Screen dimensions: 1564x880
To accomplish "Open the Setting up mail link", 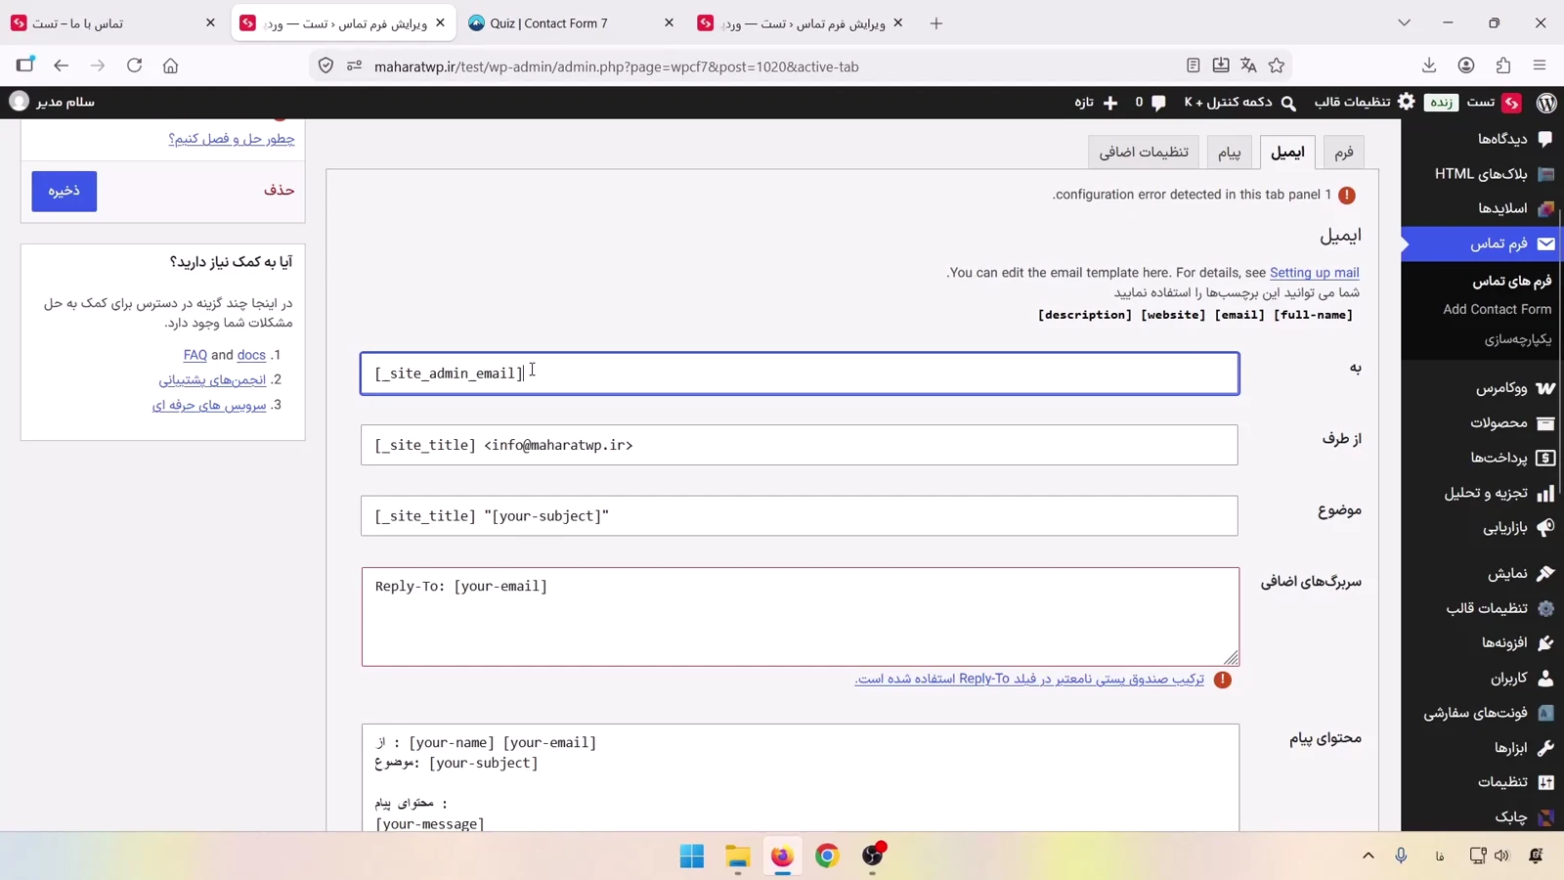I will click(x=1314, y=273).
